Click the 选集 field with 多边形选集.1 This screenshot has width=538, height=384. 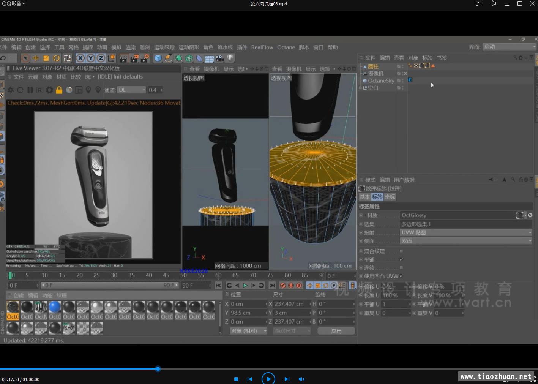466,224
